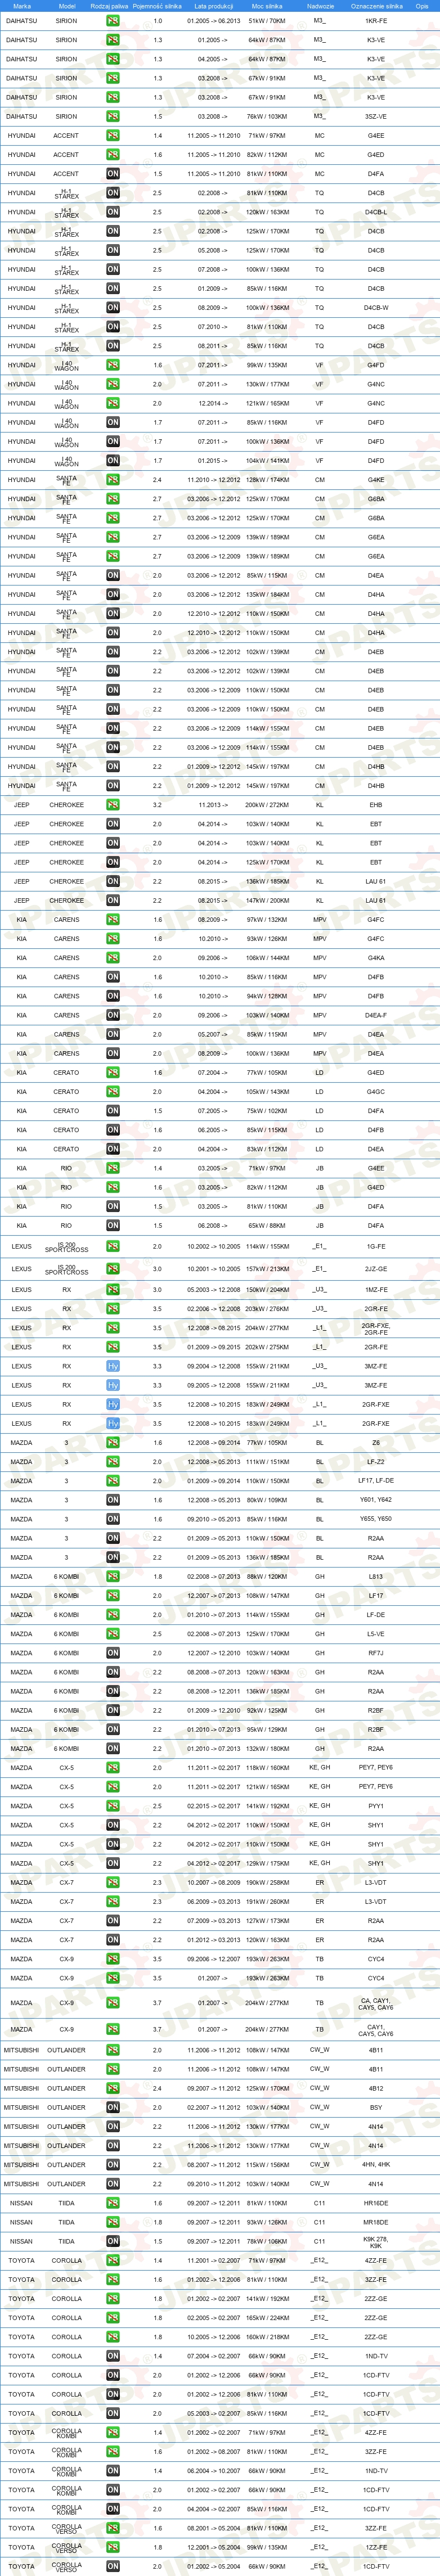
Task: Select the 200kW / 272KM power cell
Action: pyautogui.click(x=267, y=805)
